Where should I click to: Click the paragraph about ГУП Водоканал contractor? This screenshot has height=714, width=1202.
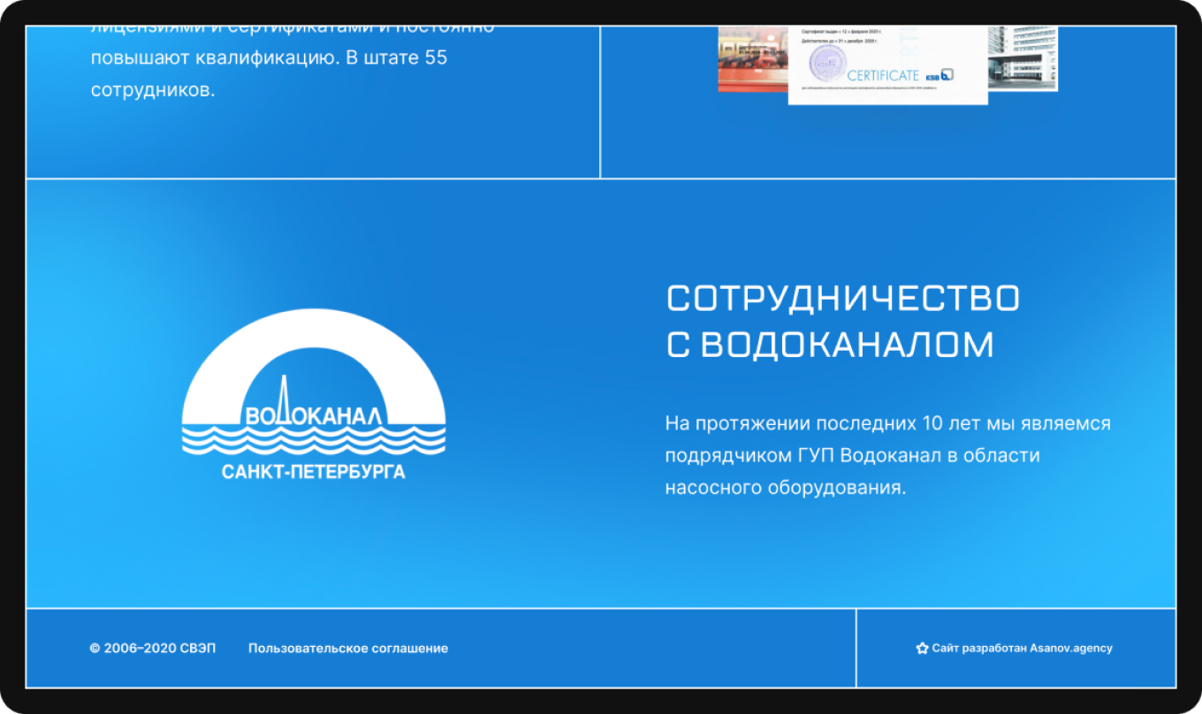[x=887, y=455]
